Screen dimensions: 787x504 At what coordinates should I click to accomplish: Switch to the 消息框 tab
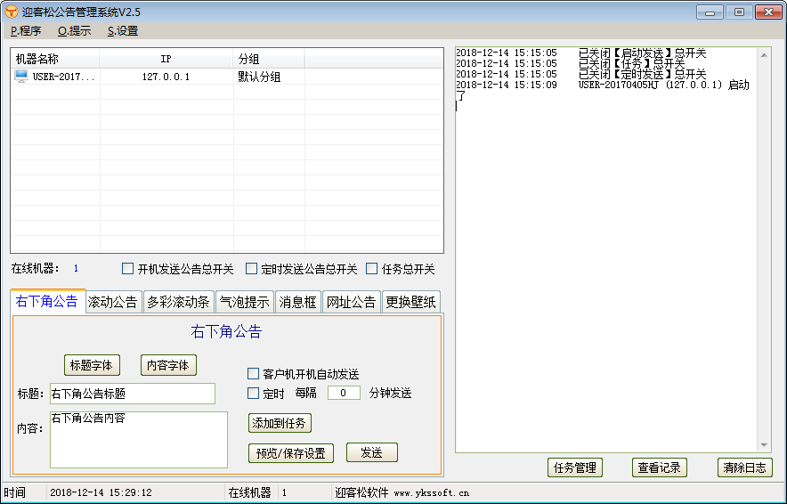pos(297,302)
